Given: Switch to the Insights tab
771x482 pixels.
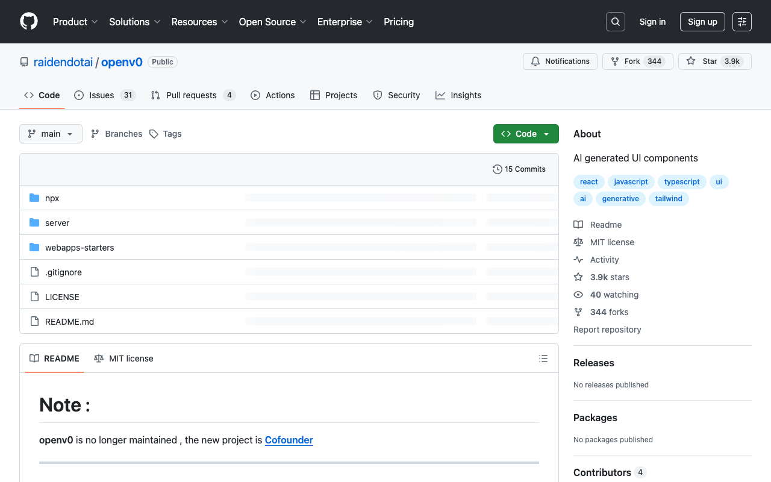Looking at the screenshot, I should tap(458, 95).
